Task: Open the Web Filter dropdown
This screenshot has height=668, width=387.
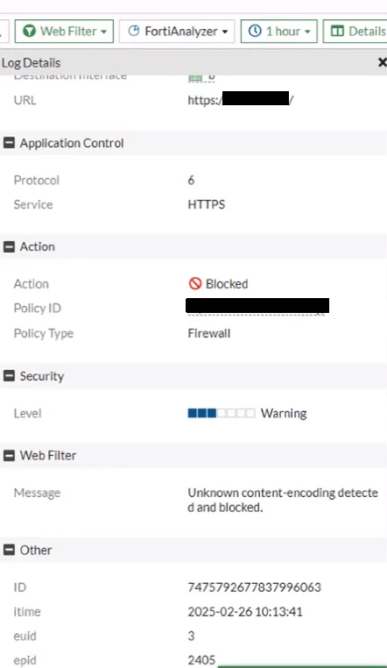Action: [x=64, y=31]
